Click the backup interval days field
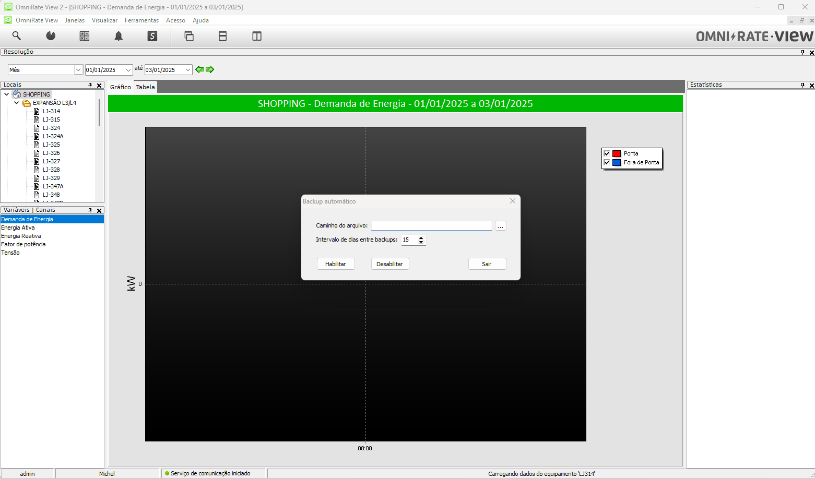This screenshot has height=479, width=815. (409, 240)
